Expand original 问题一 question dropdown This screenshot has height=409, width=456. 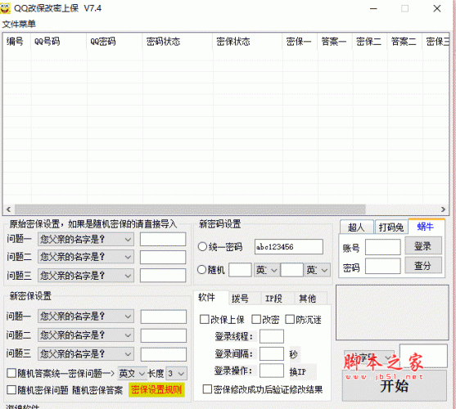(86, 240)
